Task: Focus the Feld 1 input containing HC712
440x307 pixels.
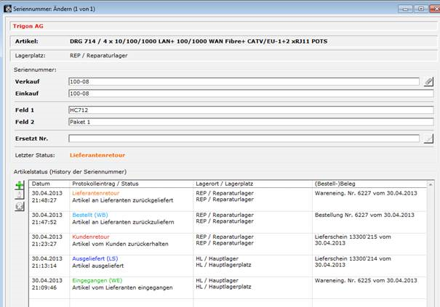Action: pyautogui.click(x=249, y=110)
